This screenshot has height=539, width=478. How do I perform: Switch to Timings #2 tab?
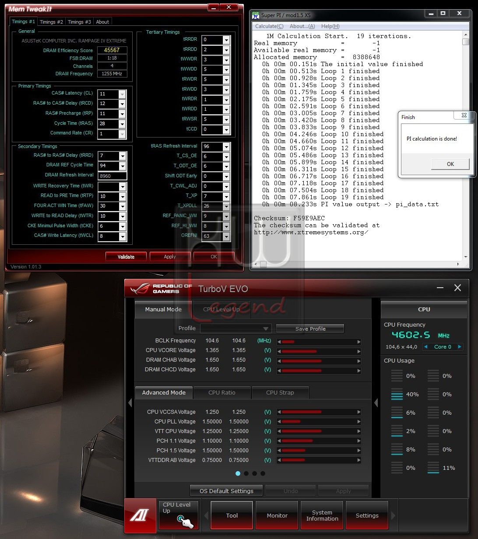click(x=51, y=22)
